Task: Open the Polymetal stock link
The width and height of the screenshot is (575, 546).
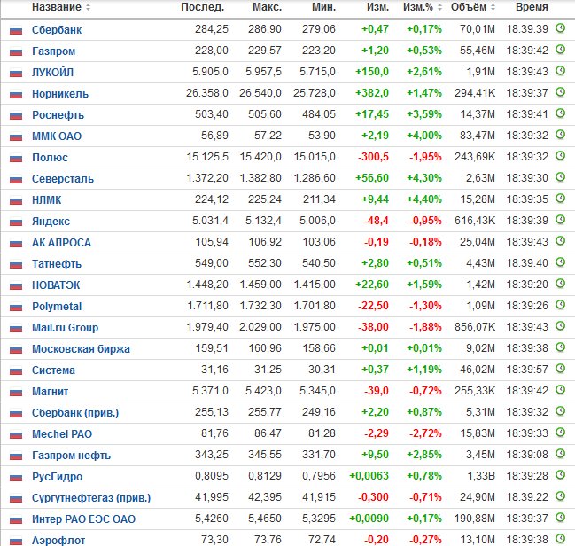Action: click(x=57, y=307)
